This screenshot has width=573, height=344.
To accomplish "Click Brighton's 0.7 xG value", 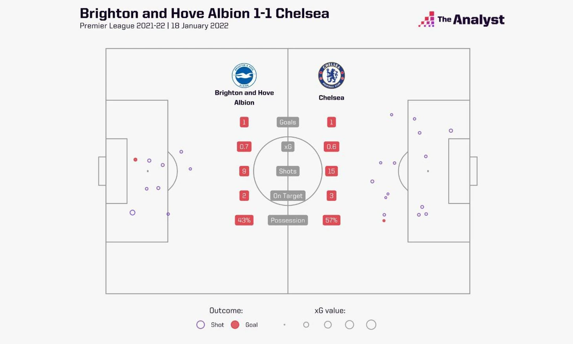I will [x=244, y=147].
